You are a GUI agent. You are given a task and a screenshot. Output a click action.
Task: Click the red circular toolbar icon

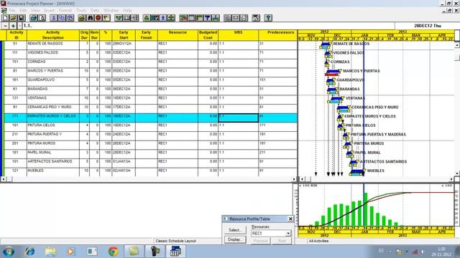tap(98, 18)
